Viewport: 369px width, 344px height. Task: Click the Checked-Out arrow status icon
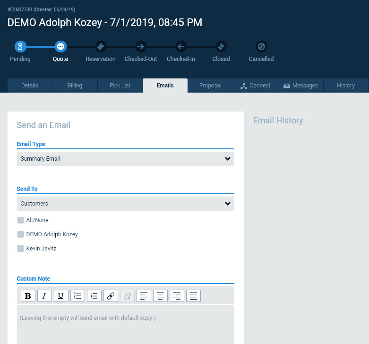[141, 47]
